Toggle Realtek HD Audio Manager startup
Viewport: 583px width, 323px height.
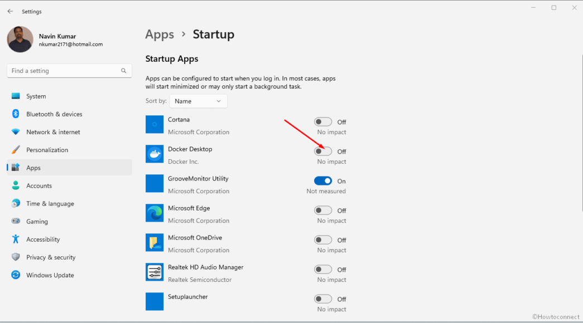click(322, 269)
